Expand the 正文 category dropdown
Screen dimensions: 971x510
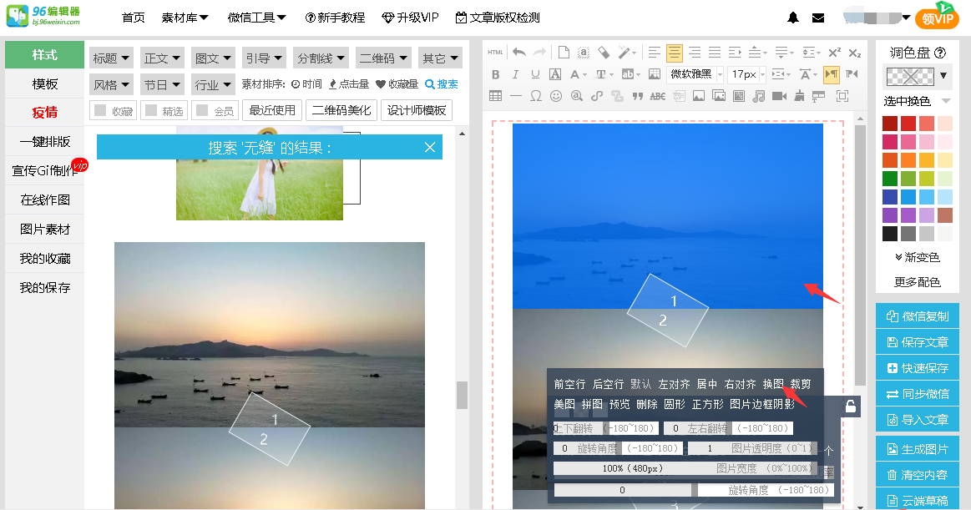[162, 58]
